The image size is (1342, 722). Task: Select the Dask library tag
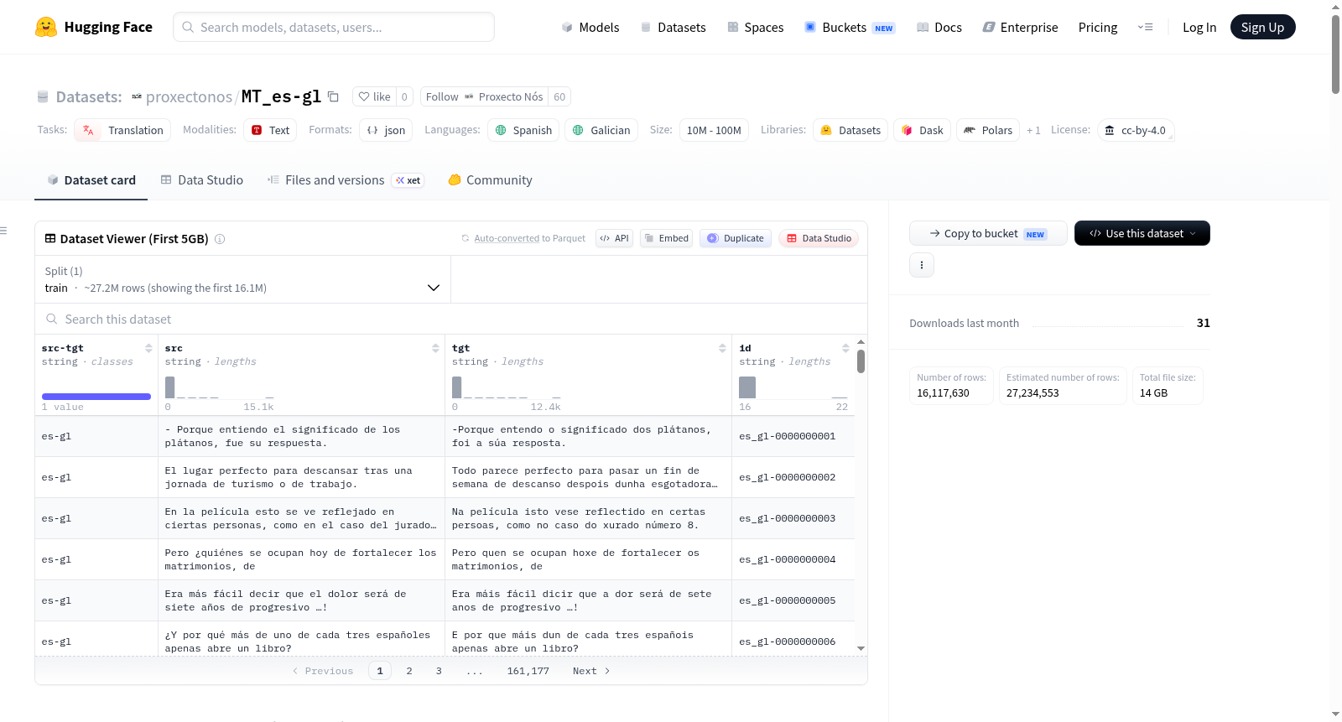[922, 130]
